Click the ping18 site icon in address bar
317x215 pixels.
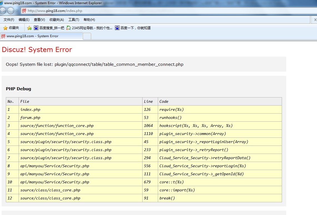coord(24,11)
